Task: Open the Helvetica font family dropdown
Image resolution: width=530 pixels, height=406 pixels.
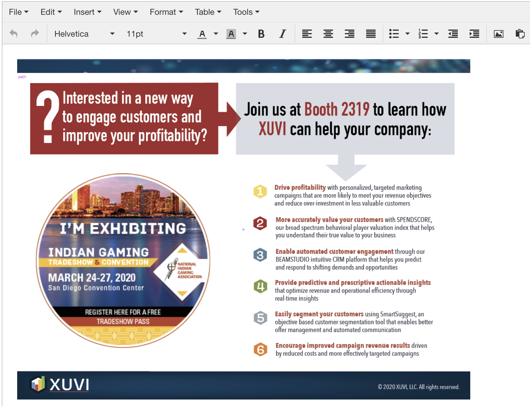Action: point(85,34)
